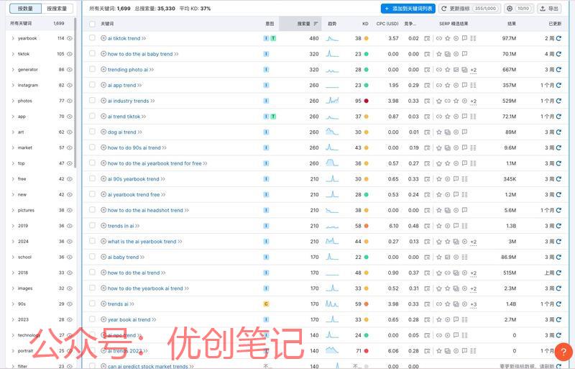Switch to the 按搜索量 tab
Screen dimensions: 575x369
(57, 9)
